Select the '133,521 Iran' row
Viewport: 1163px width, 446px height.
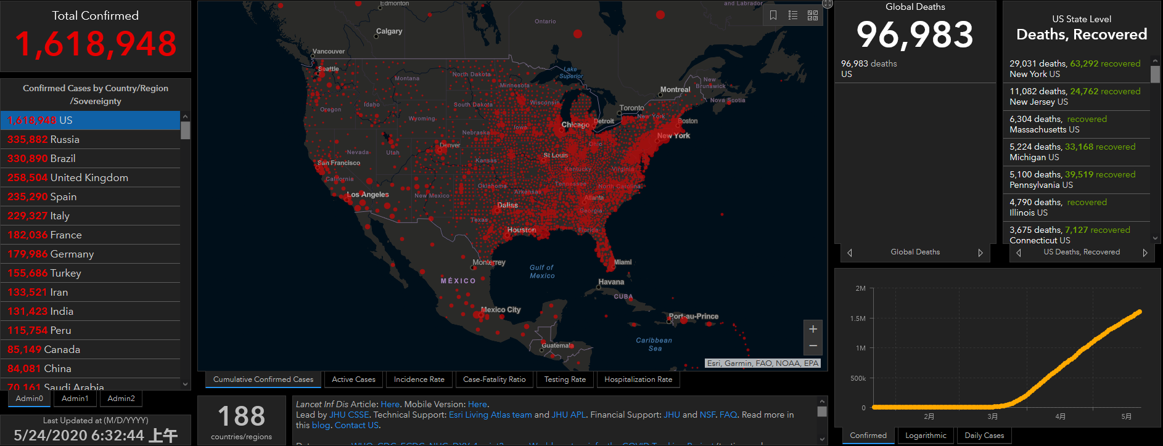(x=91, y=292)
